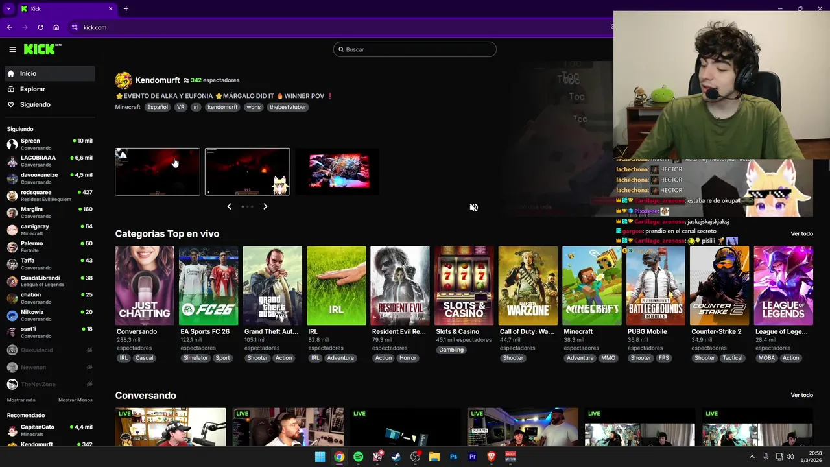This screenshot has width=830, height=467.
Task: Open the Just Chatting category card
Action: click(145, 285)
